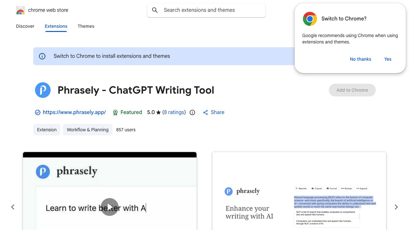Viewport: 409px width, 230px height.
Task: Open the https://www.phrasely.app/ link
Action: pos(74,112)
